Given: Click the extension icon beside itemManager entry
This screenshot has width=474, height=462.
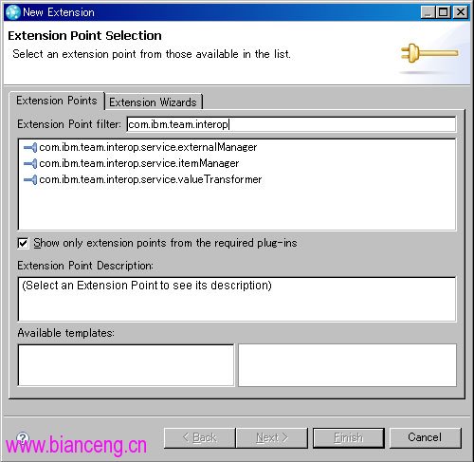Looking at the screenshot, I should 30,163.
